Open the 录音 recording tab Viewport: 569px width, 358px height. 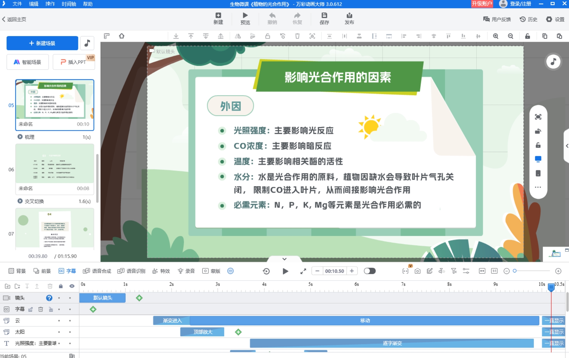186,271
